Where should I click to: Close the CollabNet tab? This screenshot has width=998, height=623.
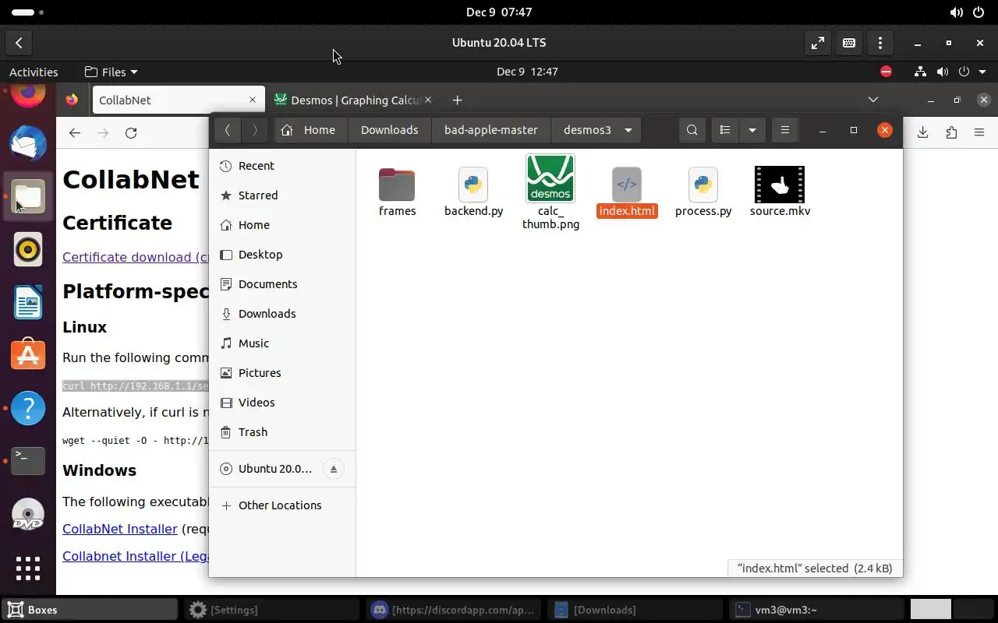click(253, 100)
